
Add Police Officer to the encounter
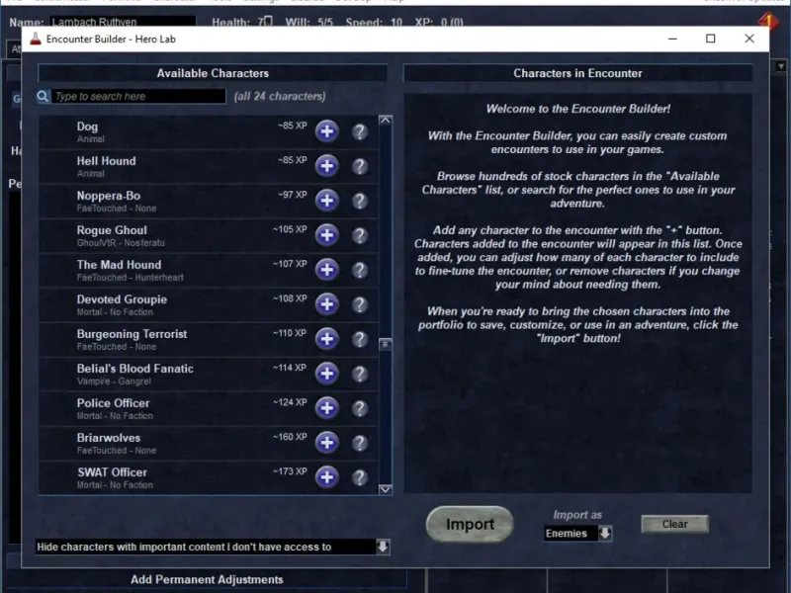[327, 408]
